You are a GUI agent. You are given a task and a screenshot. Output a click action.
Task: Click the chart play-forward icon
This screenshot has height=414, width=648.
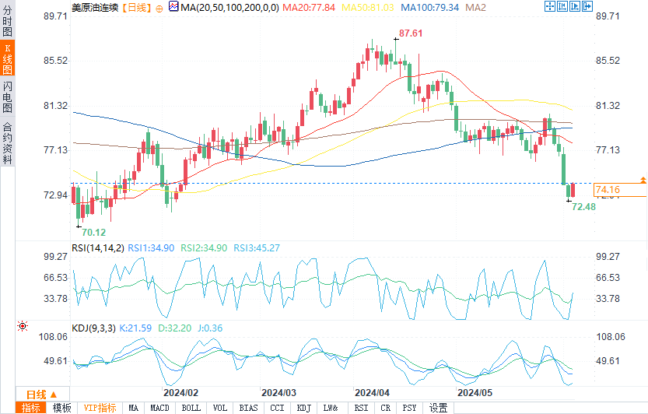point(574,6)
